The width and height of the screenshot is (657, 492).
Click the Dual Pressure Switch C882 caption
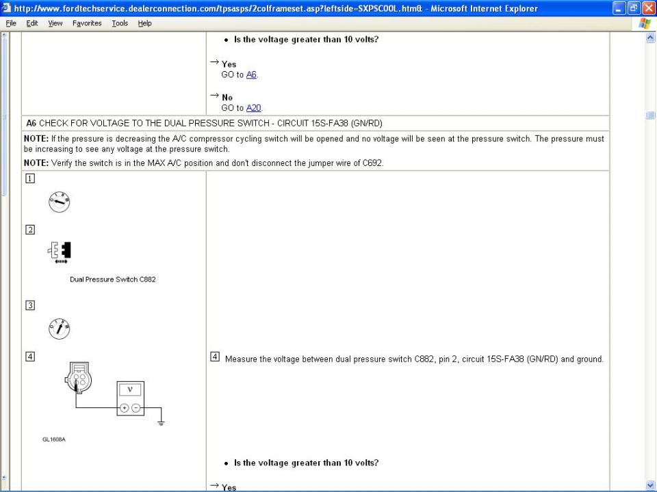point(113,279)
